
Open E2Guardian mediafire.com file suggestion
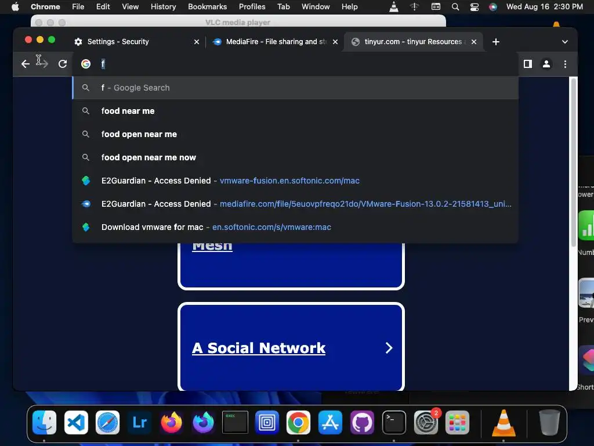(x=295, y=204)
